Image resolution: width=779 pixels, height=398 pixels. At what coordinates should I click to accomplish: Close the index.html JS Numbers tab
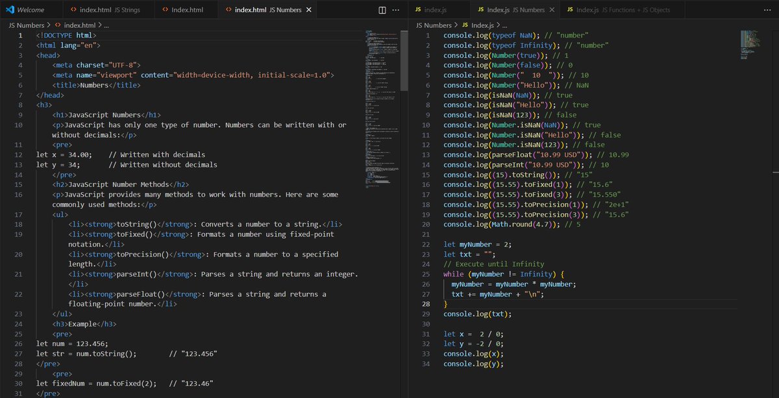(x=308, y=10)
